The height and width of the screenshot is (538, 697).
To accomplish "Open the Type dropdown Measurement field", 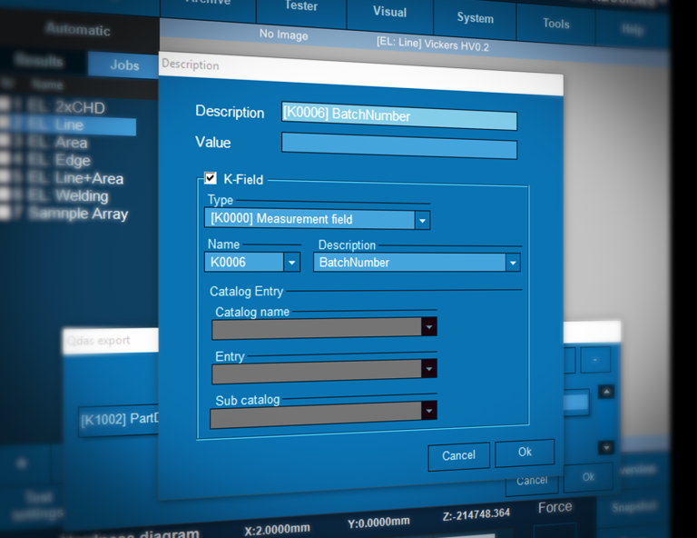I will click(x=422, y=220).
